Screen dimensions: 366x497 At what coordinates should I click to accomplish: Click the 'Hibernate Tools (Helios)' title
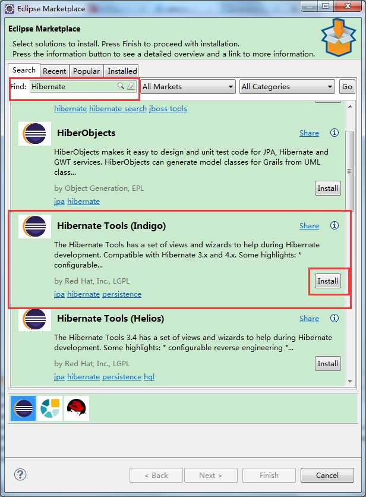(x=111, y=318)
